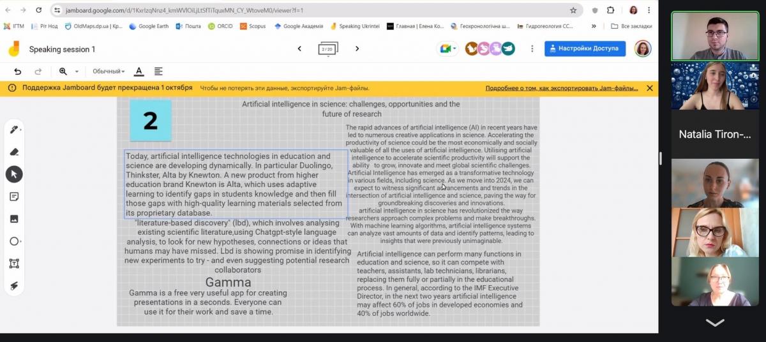Reload the browser page
This screenshot has width=766, height=342.
click(39, 10)
